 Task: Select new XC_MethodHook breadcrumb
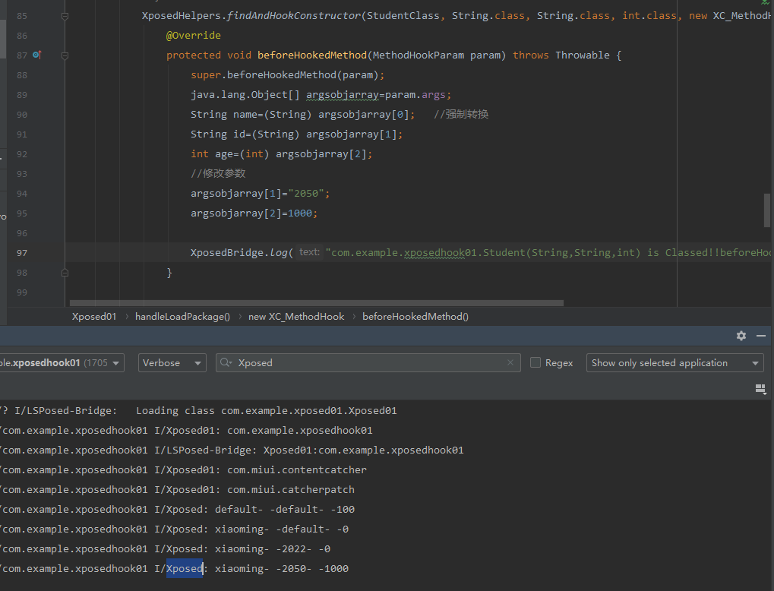(296, 317)
